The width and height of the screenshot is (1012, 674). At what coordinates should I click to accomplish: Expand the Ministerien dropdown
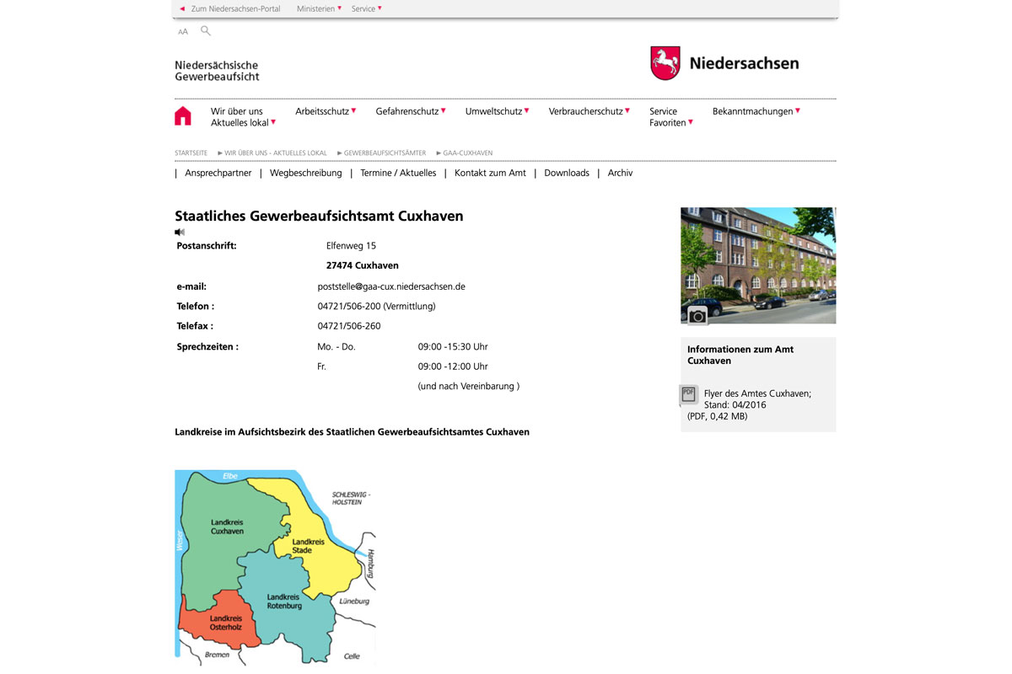319,8
